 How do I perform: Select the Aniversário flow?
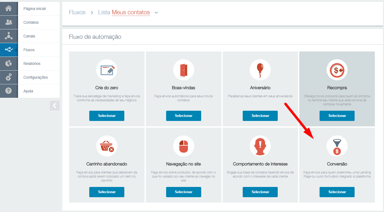pos(260,116)
